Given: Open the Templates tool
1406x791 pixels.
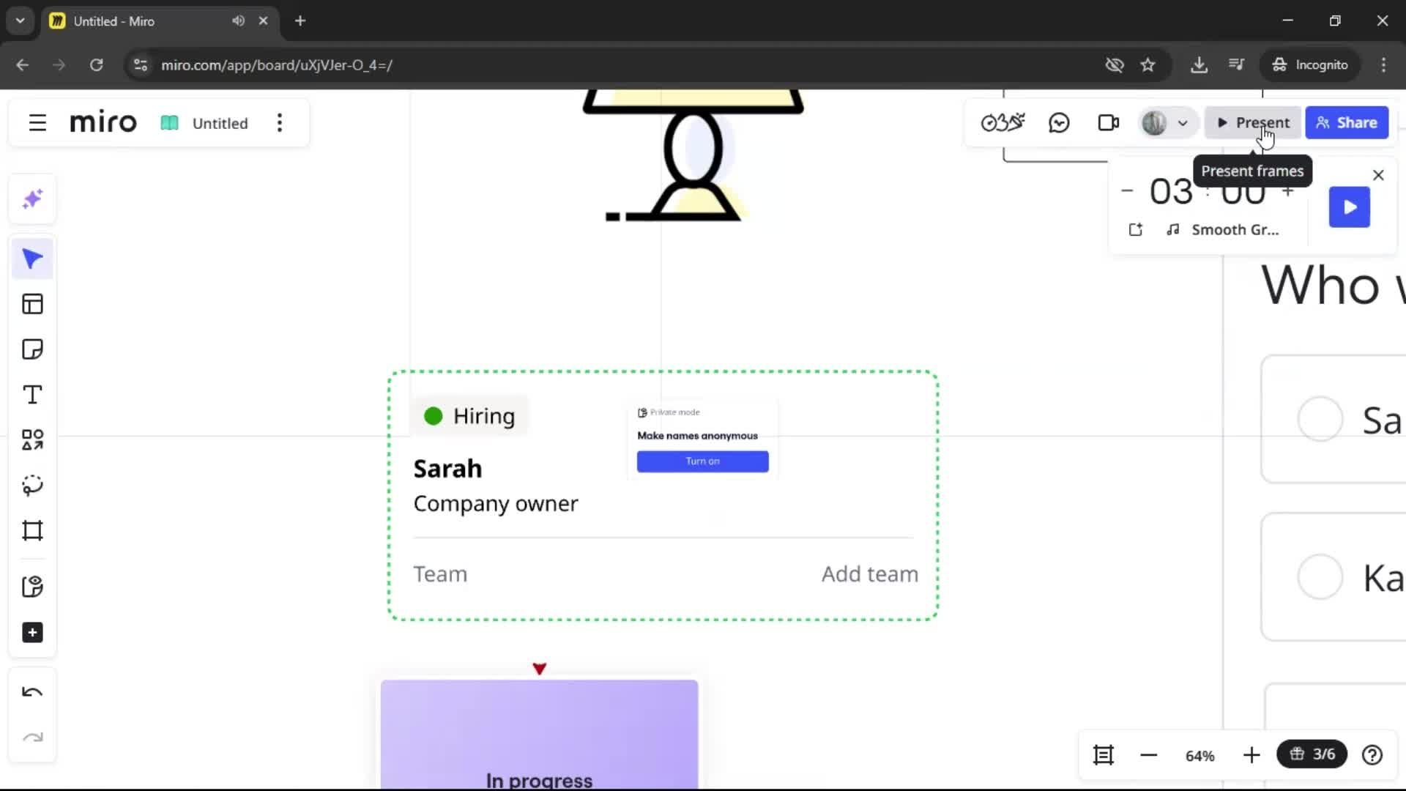Looking at the screenshot, I should click(32, 304).
